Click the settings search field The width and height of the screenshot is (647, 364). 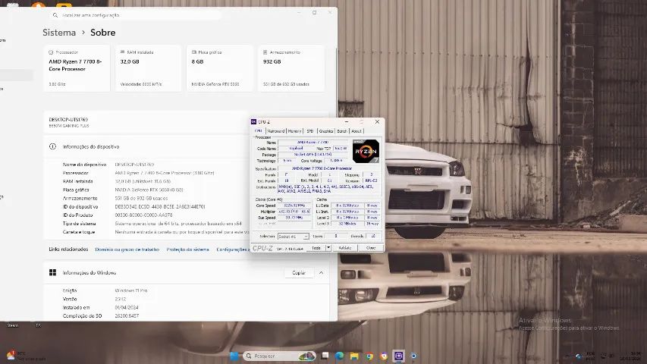(137, 15)
